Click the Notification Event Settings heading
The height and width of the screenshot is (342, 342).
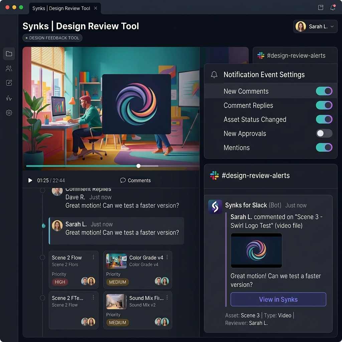(264, 74)
